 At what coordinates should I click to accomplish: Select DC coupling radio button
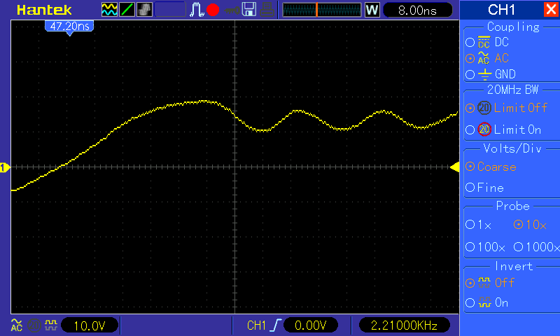470,43
